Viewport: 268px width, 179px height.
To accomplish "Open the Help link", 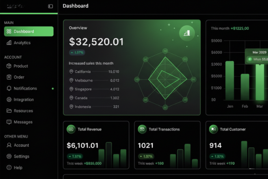I will tap(18, 168).
